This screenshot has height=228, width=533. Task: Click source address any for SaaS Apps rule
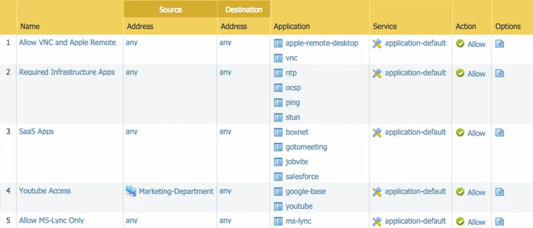click(132, 132)
